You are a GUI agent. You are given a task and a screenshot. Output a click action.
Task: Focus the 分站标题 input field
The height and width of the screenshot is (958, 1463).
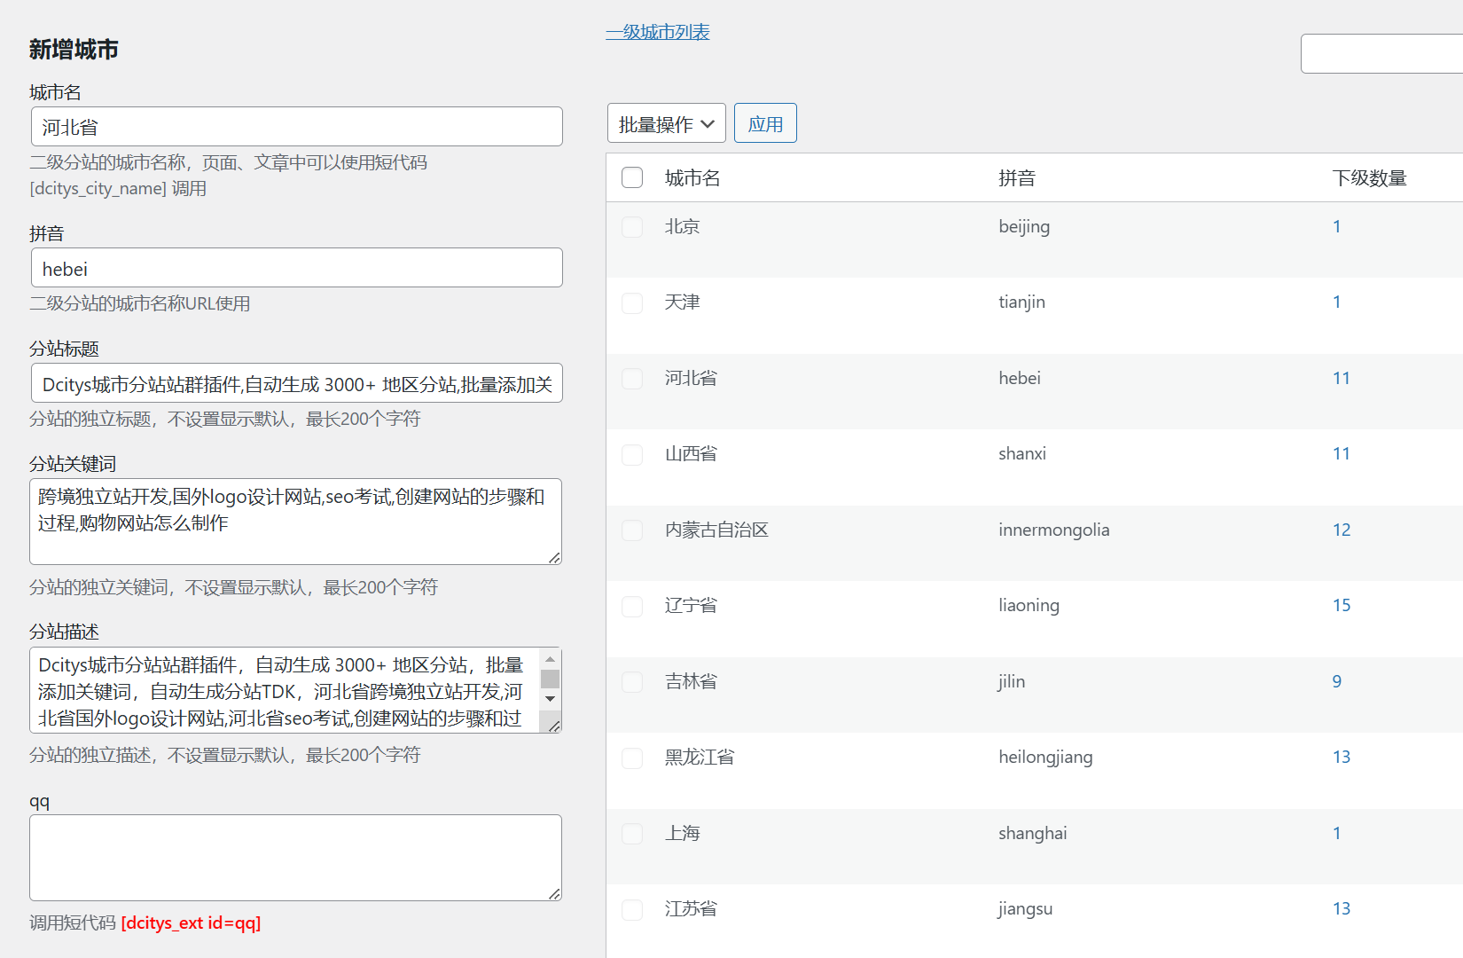click(x=297, y=383)
